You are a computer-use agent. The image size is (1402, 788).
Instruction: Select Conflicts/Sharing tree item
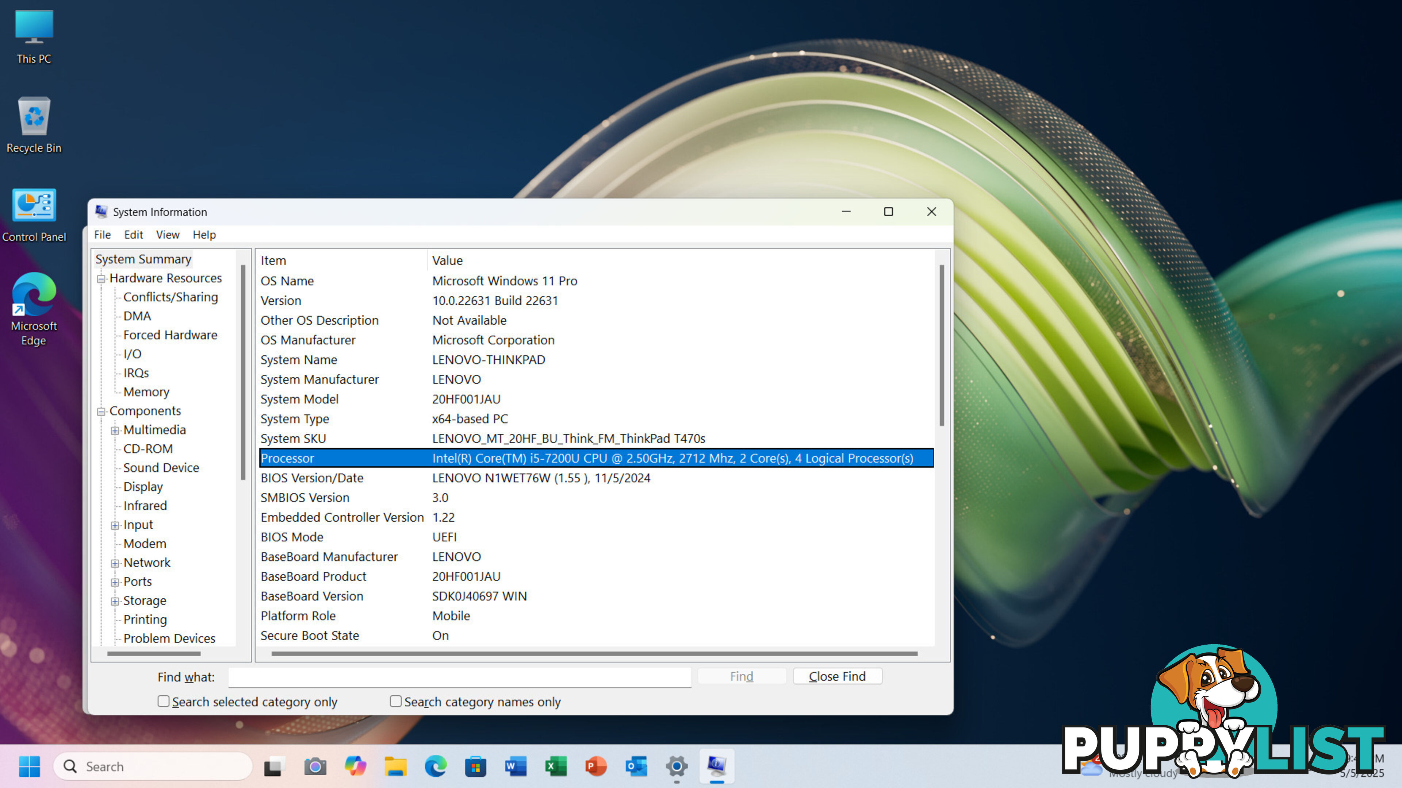[171, 297]
